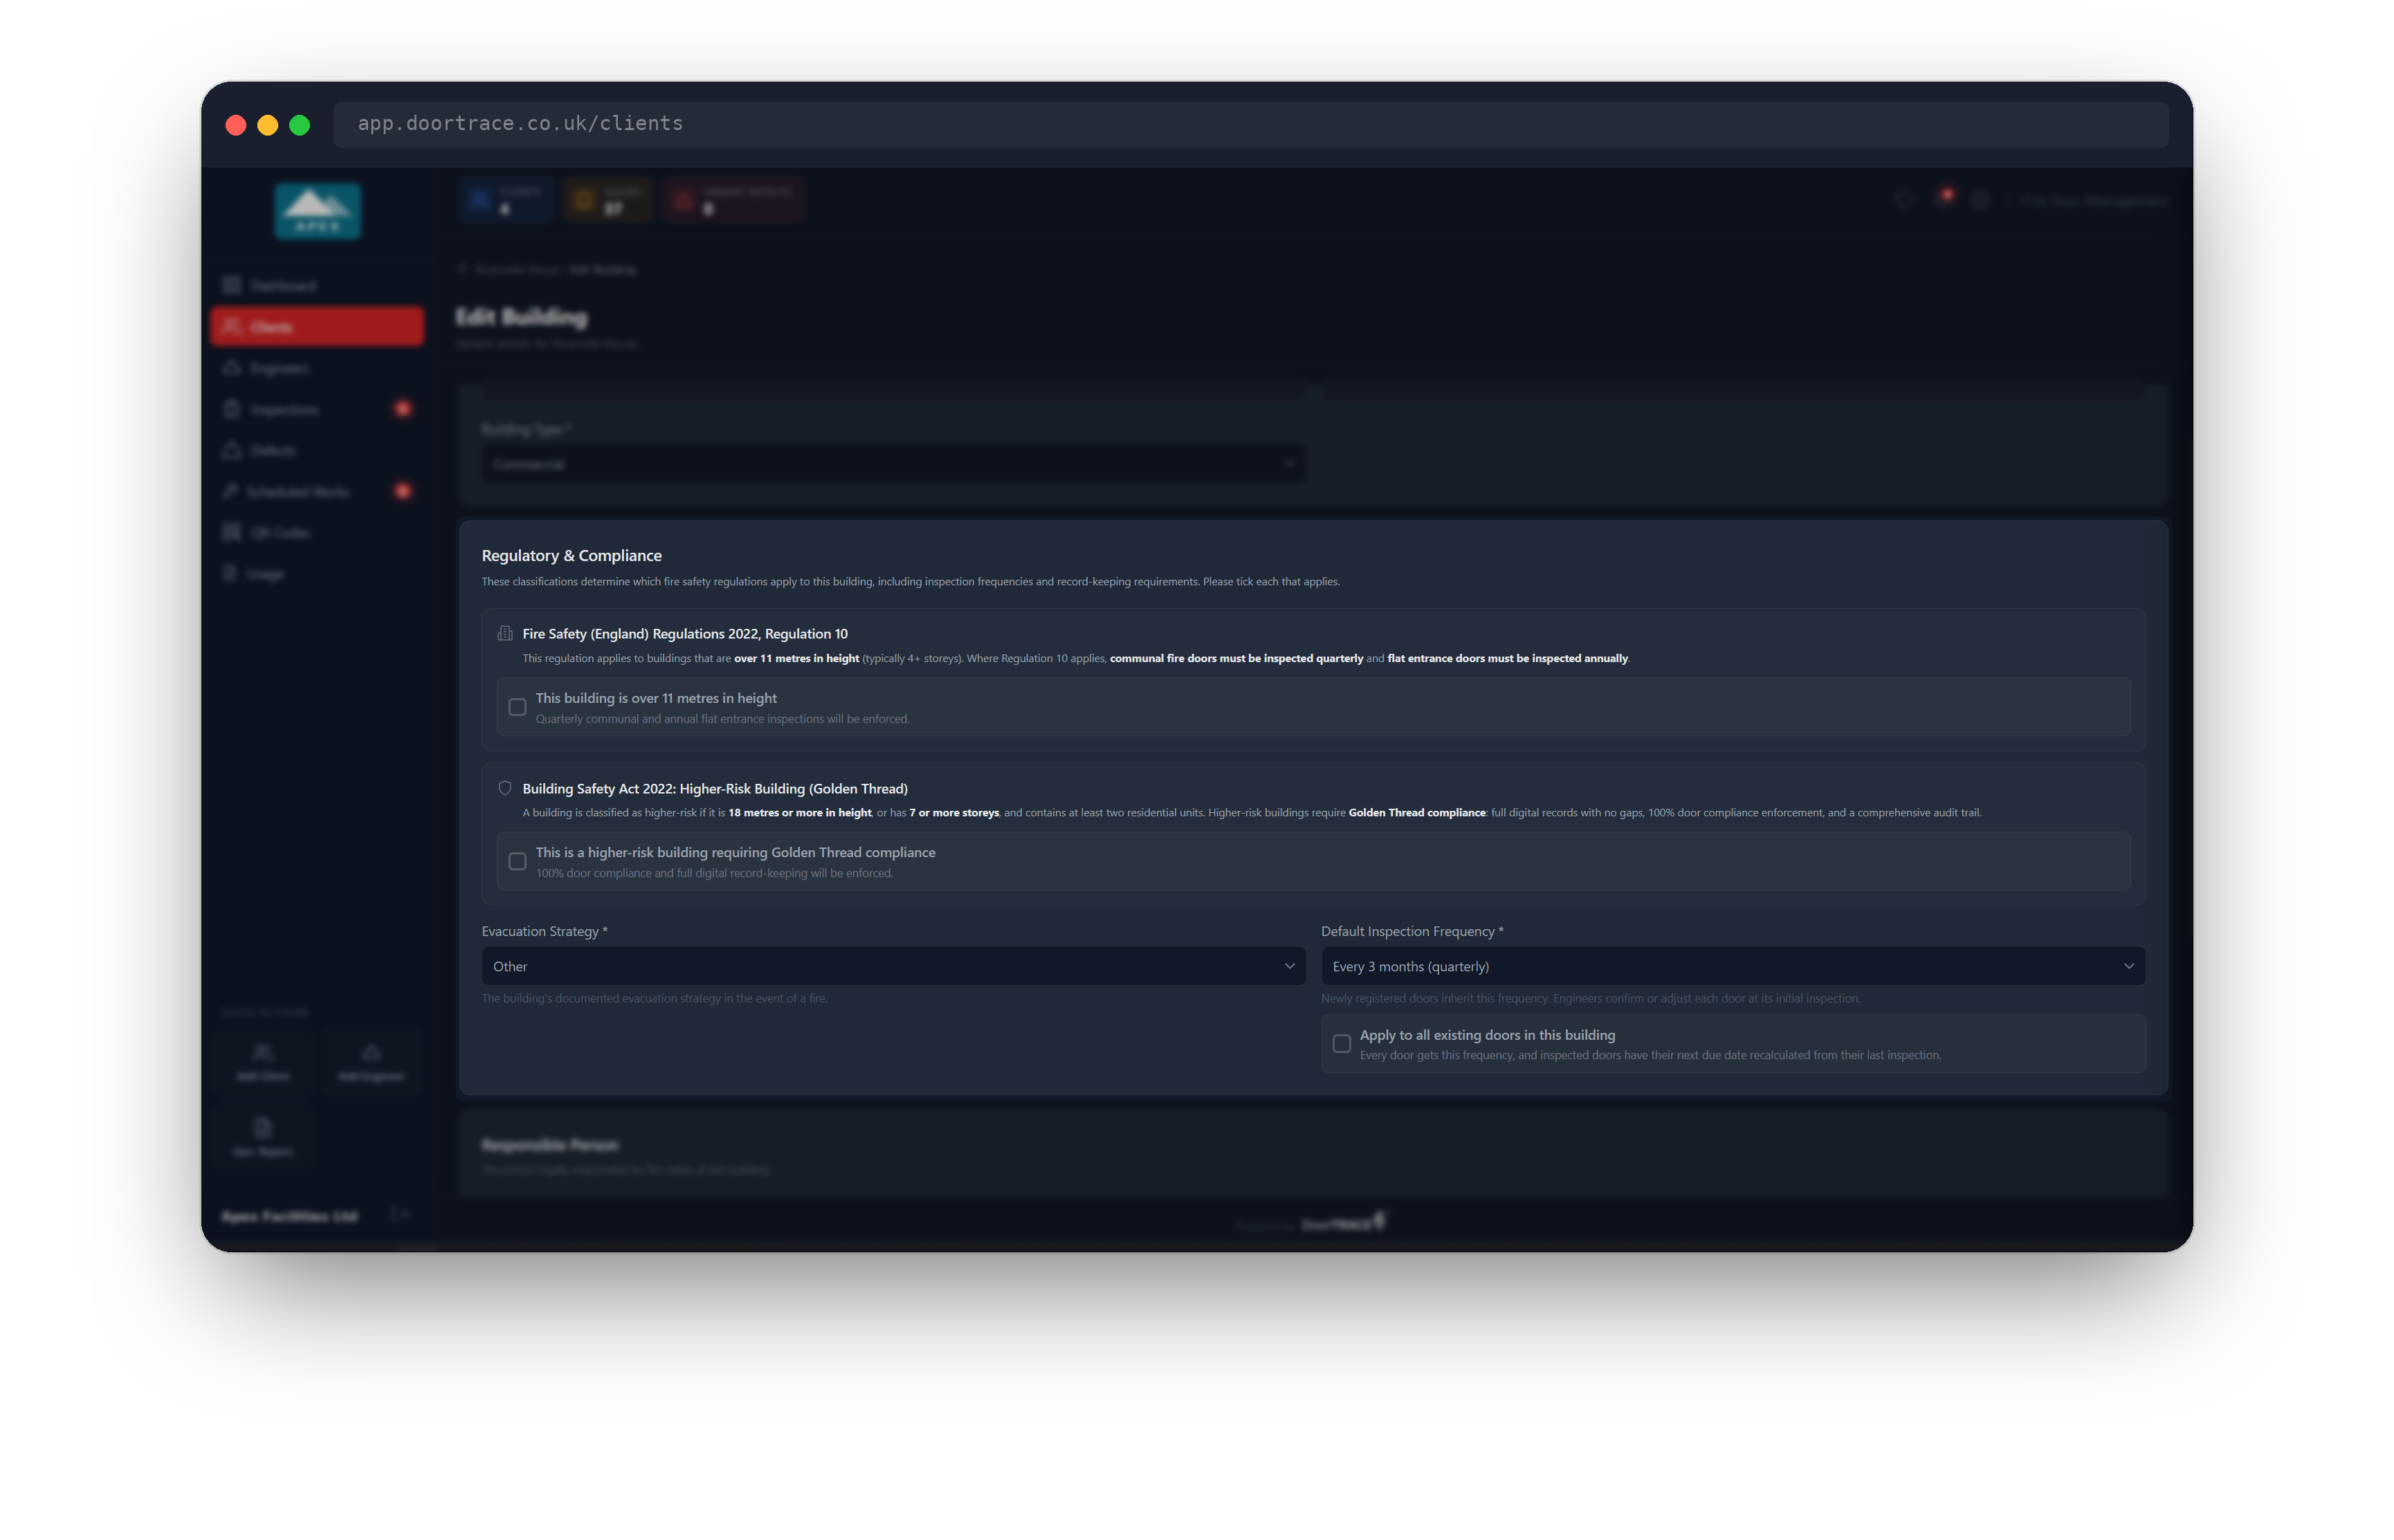Click the Apex logo in the sidebar

[317, 211]
